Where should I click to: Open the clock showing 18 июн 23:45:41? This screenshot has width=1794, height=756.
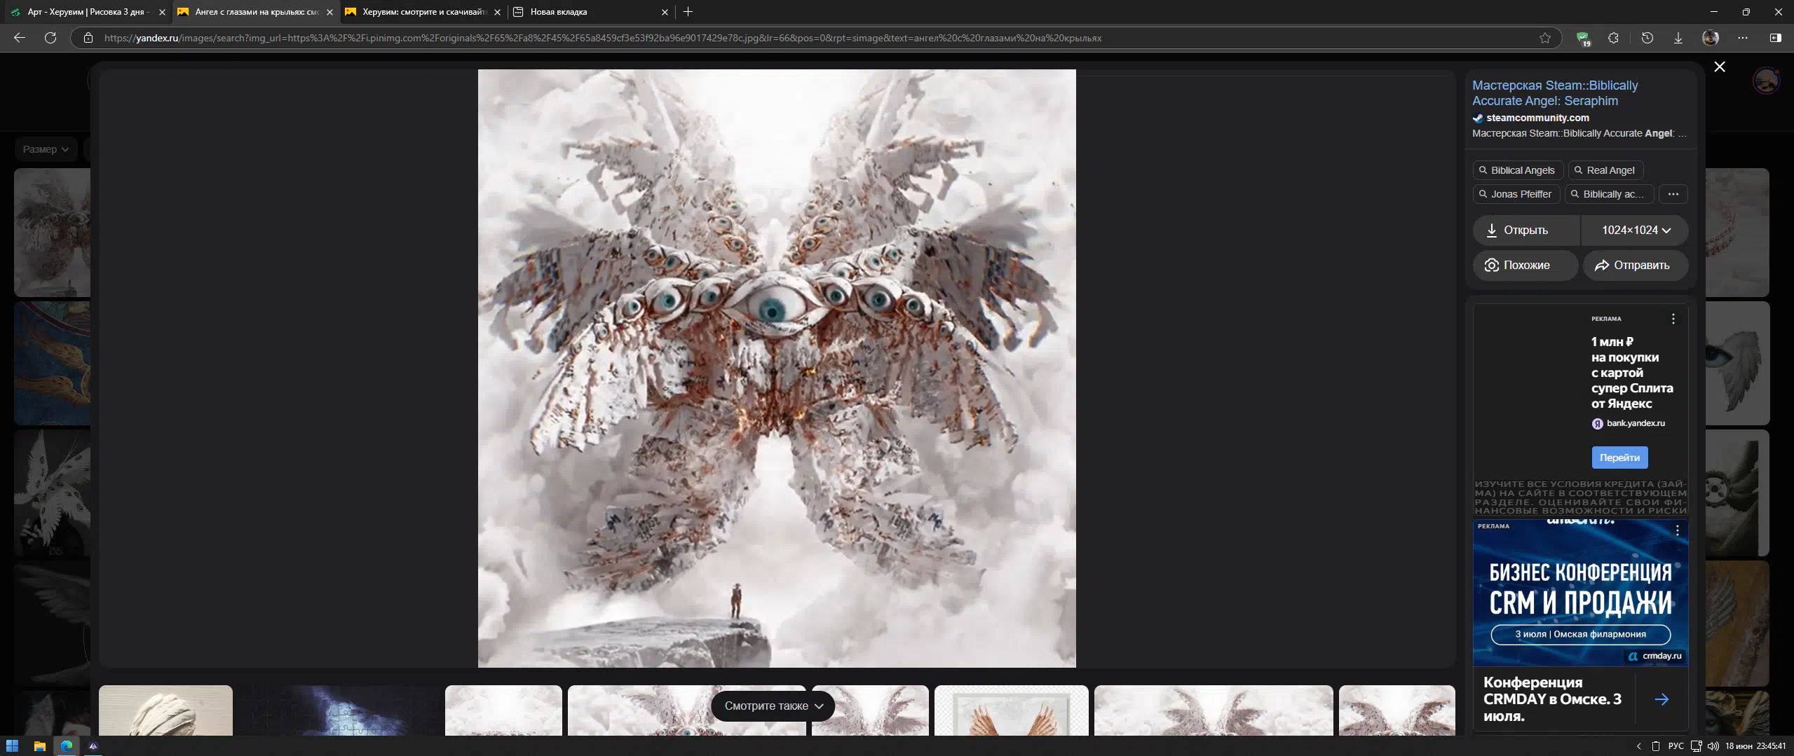(1755, 746)
